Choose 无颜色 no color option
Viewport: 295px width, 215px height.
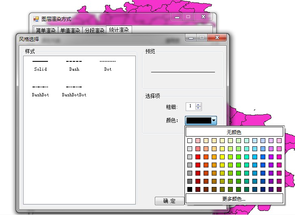click(234, 132)
